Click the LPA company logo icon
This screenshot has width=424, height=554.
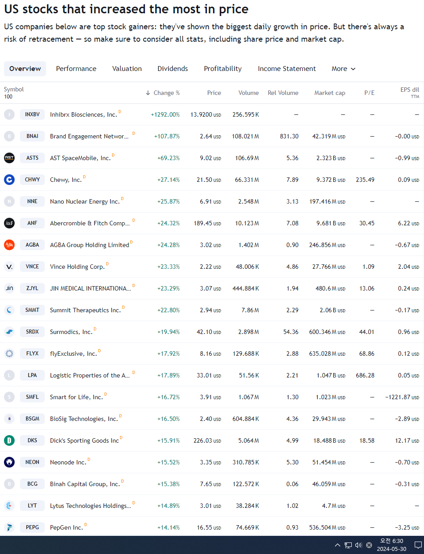[x=9, y=375]
